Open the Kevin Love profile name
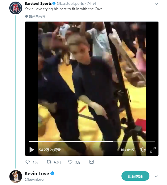 37,174
